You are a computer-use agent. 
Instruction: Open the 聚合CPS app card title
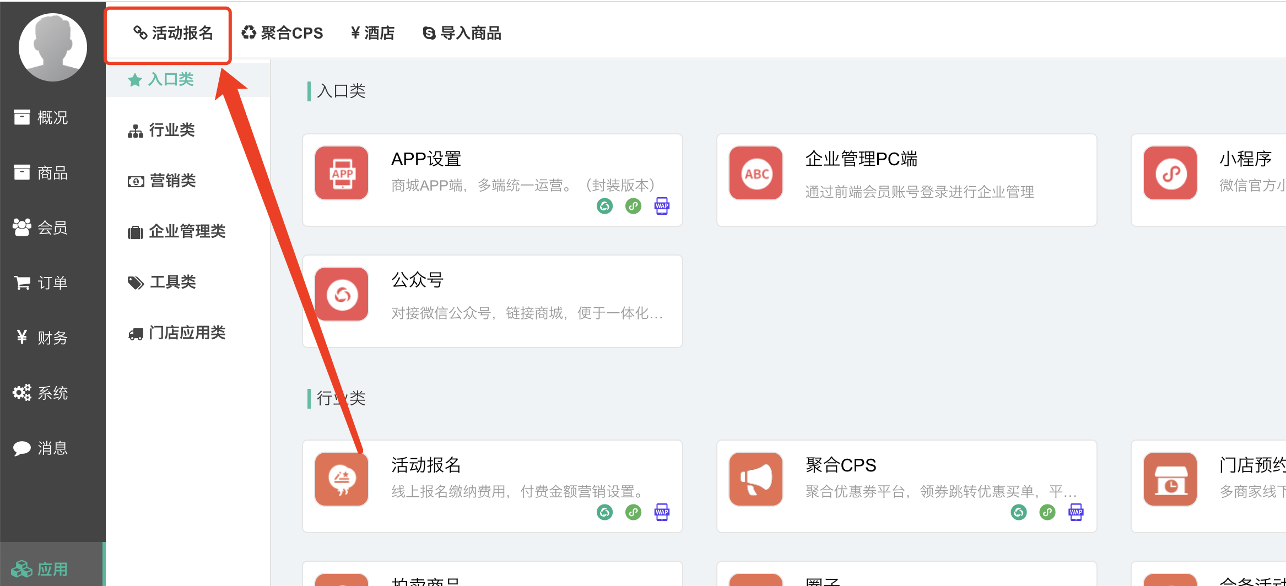841,465
